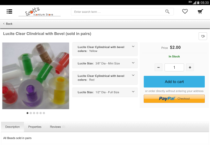This screenshot has height=157, width=210.
Task: Expand the color dropdown showing Yellow
Action: click(105, 49)
